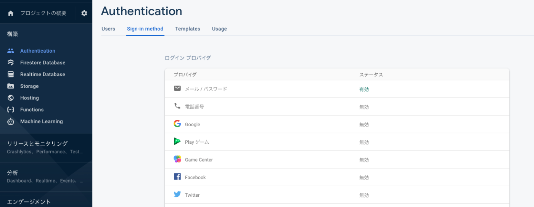Click the Play ゲーム icon
The width and height of the screenshot is (534, 207).
click(x=177, y=141)
